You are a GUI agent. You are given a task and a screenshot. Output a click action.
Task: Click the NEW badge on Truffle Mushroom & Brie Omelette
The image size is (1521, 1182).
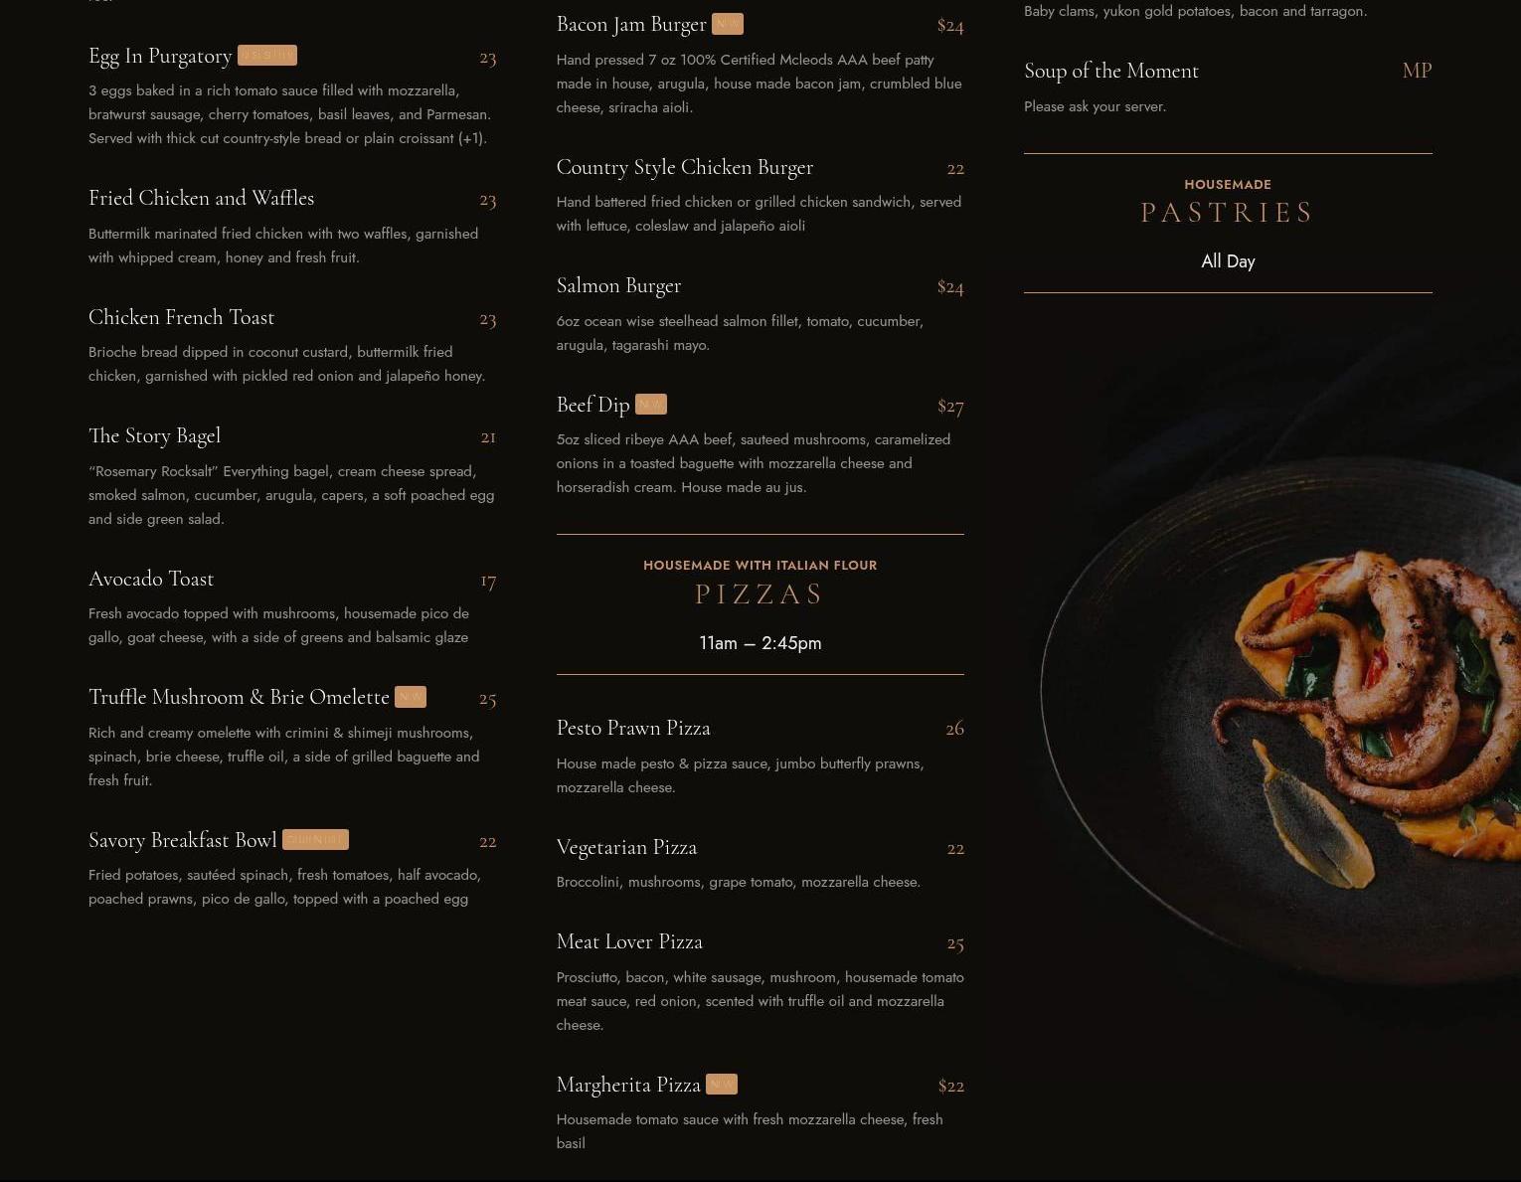coord(411,697)
